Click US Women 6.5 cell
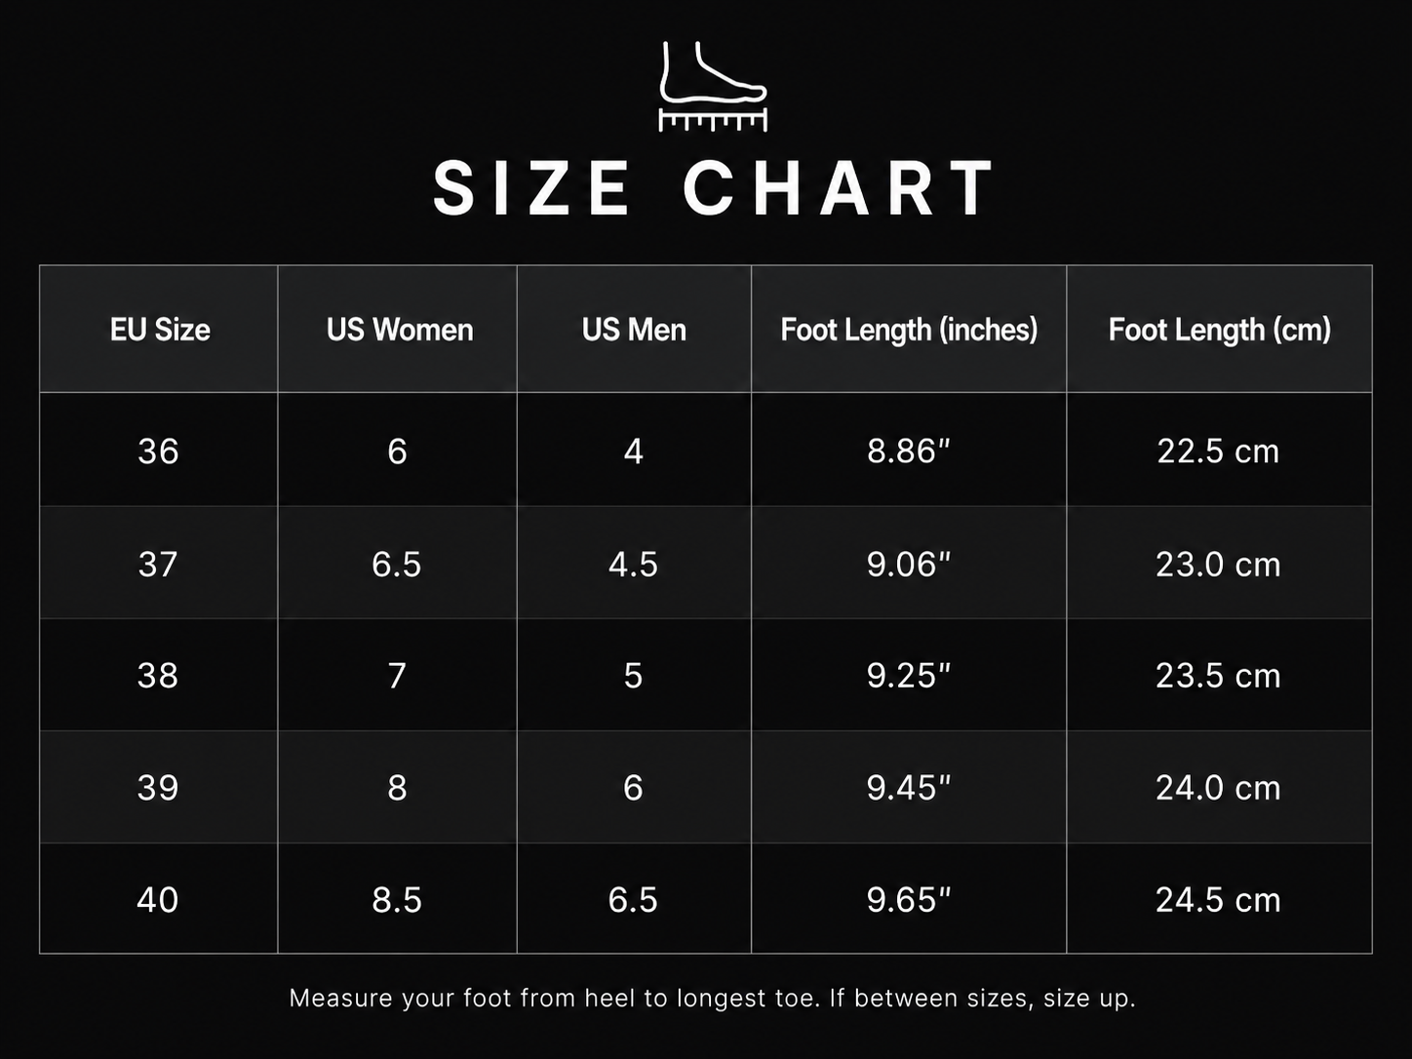 pos(398,564)
